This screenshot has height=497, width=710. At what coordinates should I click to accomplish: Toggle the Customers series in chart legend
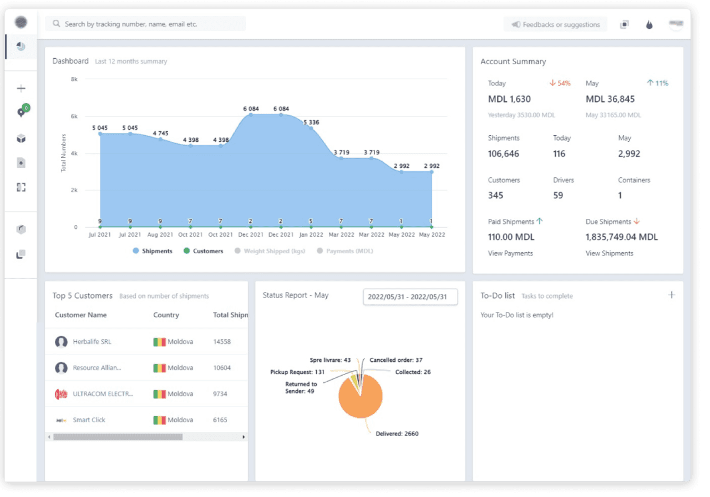(x=204, y=251)
